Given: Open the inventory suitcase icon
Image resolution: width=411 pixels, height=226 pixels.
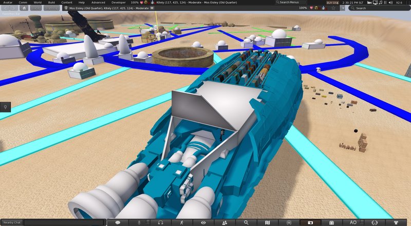Looking at the screenshot, I should click(x=331, y=222).
